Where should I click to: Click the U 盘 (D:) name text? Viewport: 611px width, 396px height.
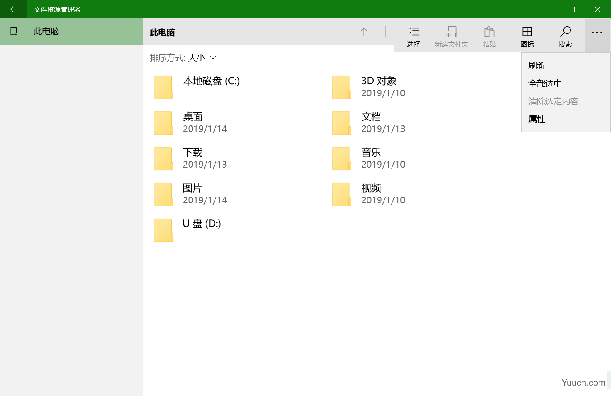202,224
